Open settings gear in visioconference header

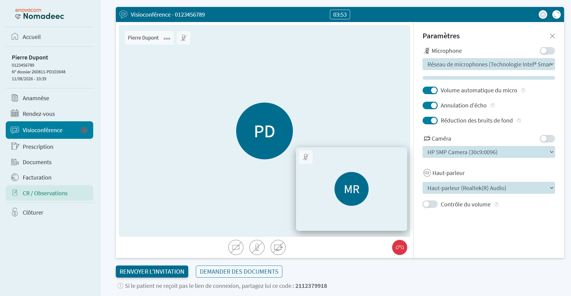click(x=543, y=14)
